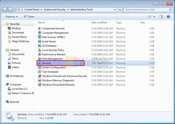Open the recent pages dropdown arrow
175x124 pixels.
(14, 10)
